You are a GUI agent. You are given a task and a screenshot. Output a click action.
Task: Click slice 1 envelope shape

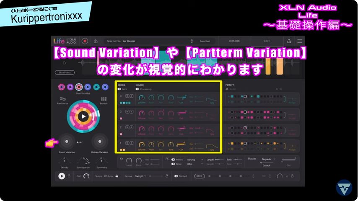212,146
